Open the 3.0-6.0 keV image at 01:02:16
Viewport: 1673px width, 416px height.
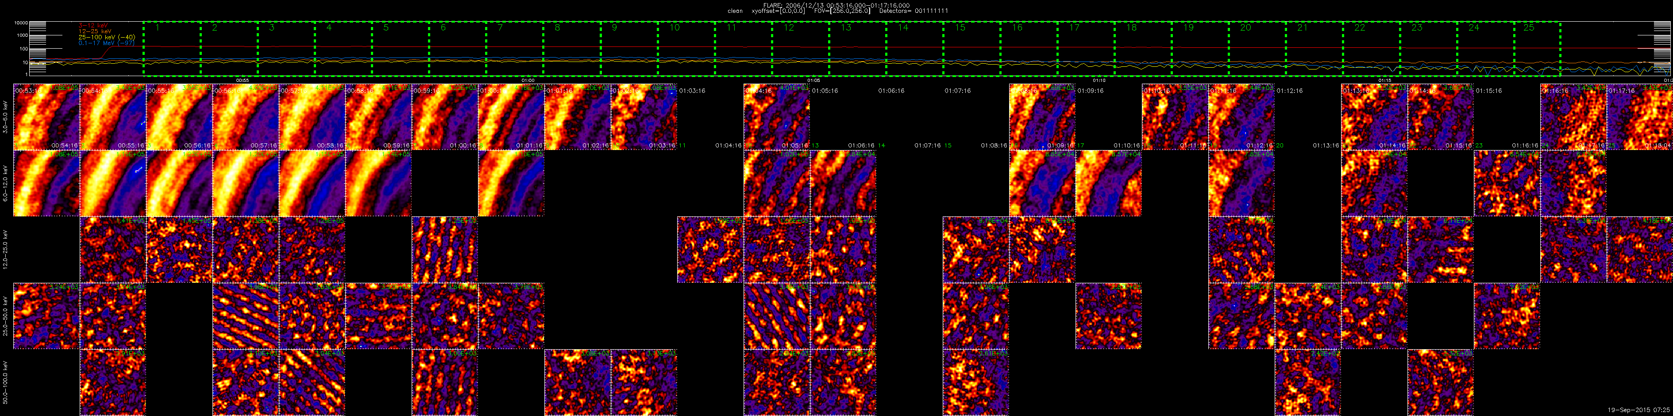click(x=644, y=117)
